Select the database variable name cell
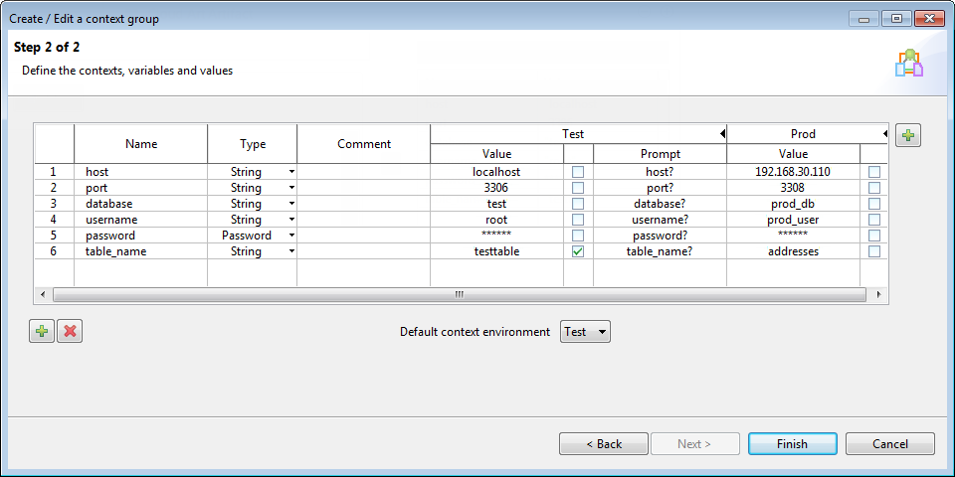This screenshot has height=477, width=955. (141, 204)
